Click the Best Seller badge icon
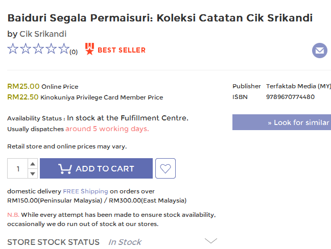This screenshot has height=249, width=331. (90, 49)
